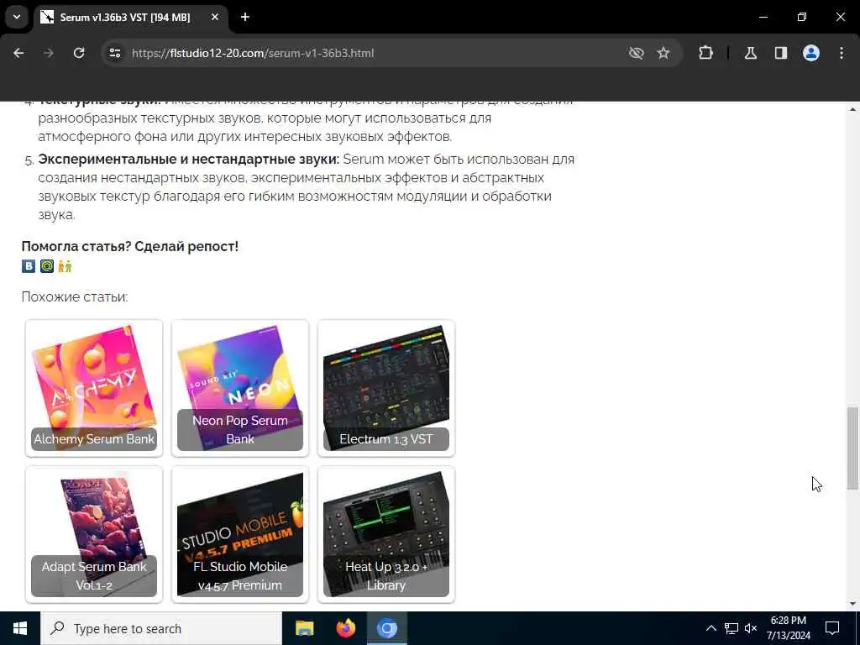The width and height of the screenshot is (860, 645).
Task: Open the Electrum 1.3 VST article
Action: (x=386, y=388)
